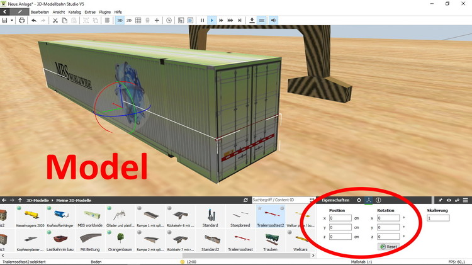Click the catalog scroll left arrow
Image resolution: width=472 pixels, height=265 pixels.
(3, 256)
